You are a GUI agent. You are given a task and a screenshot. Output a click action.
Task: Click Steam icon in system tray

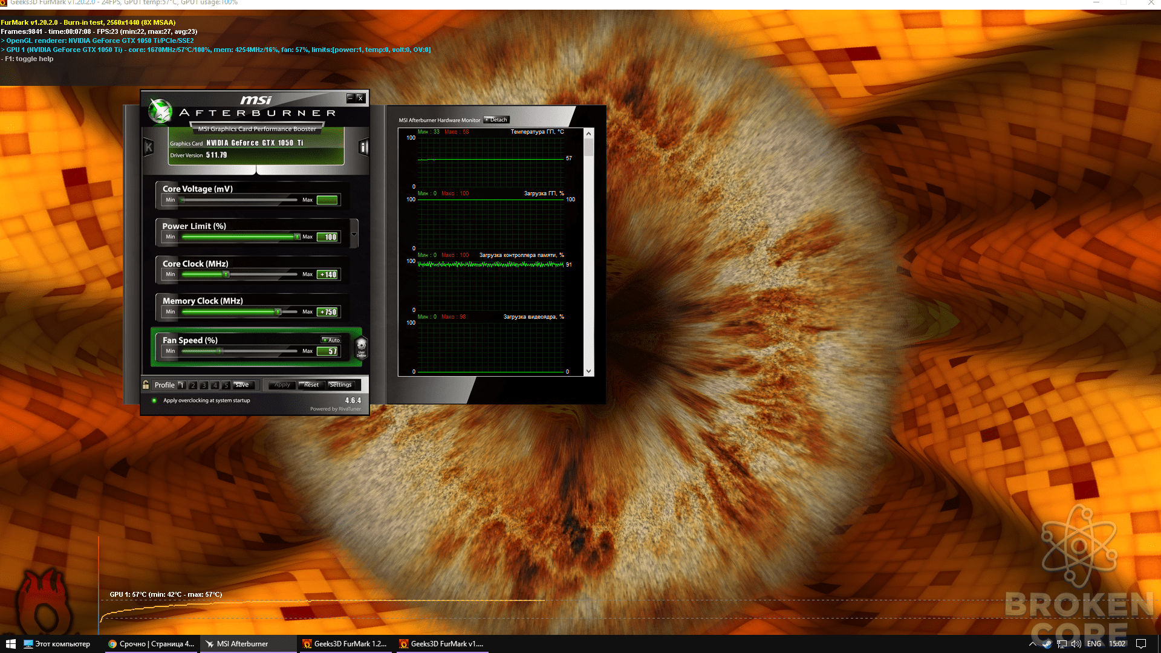click(1047, 644)
